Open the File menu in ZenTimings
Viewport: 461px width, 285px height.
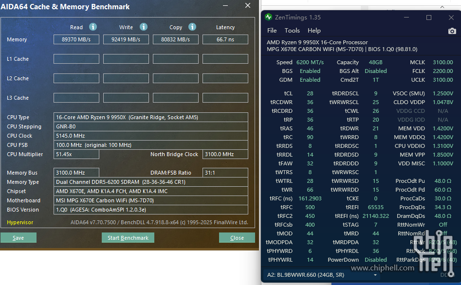272,31
